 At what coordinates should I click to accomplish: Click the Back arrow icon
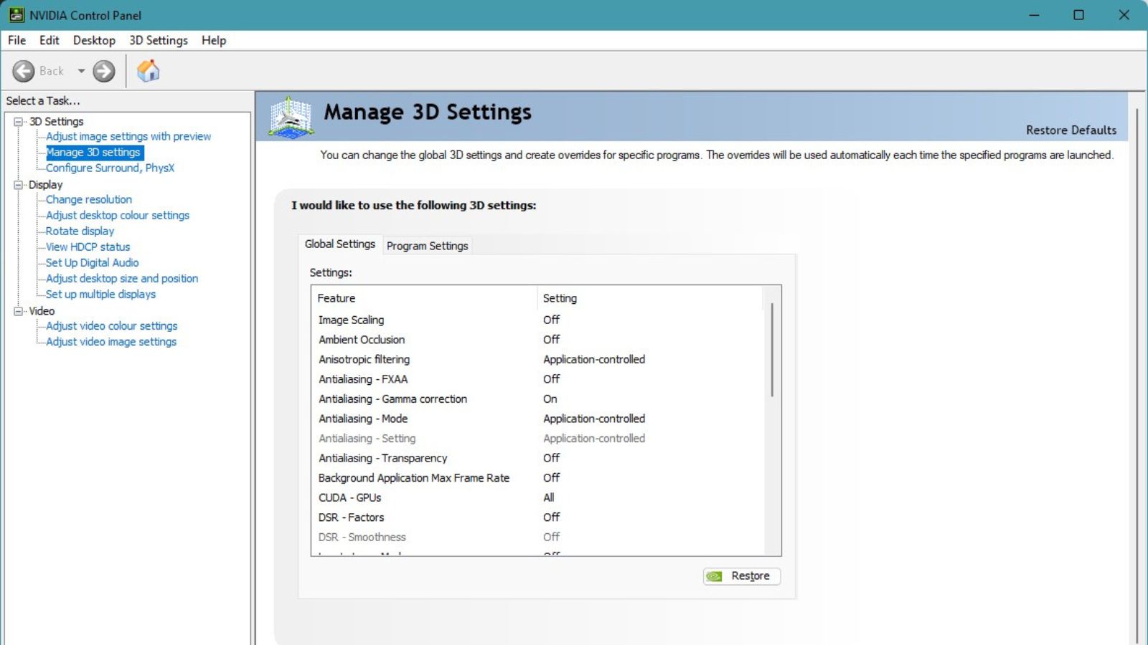(x=24, y=71)
